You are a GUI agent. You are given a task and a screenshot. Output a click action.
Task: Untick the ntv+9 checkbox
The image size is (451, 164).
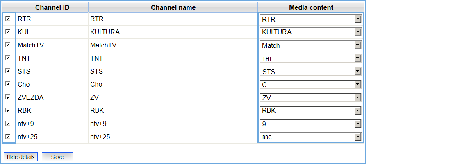(x=8, y=123)
